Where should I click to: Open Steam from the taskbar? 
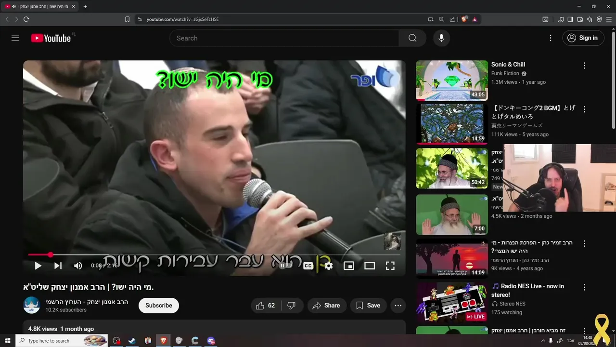(x=131, y=341)
